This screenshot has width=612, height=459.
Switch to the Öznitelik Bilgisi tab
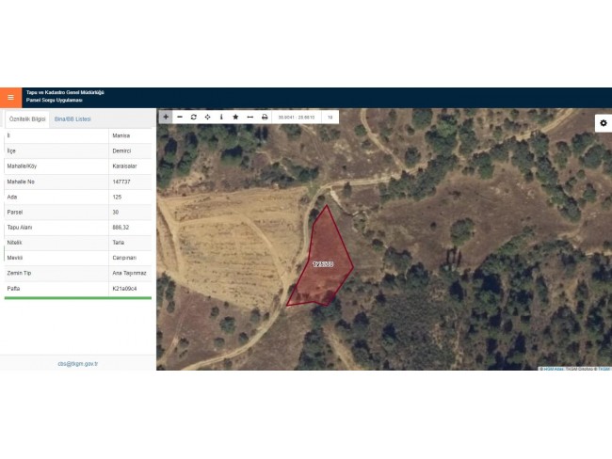(x=26, y=119)
